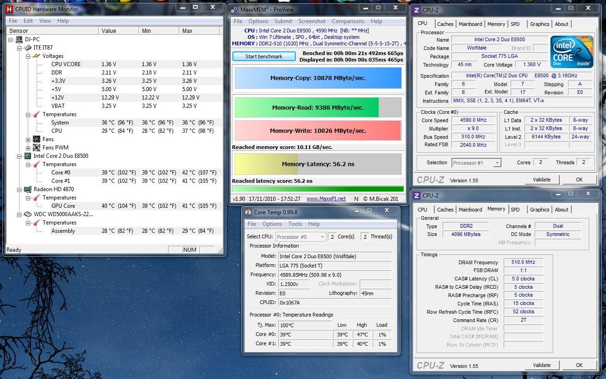Click the Temperatures icon under ITE IT87
The image size is (606, 379).
coord(37,114)
